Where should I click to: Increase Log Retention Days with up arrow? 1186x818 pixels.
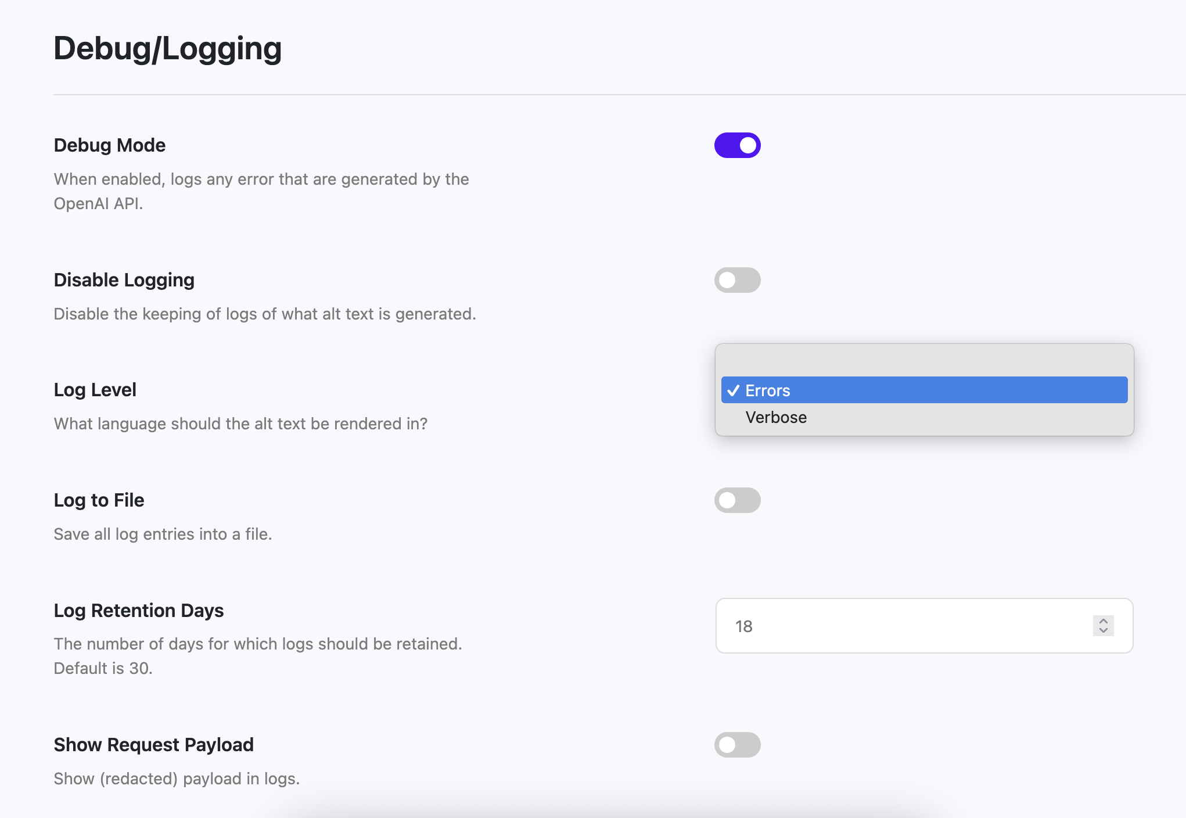point(1103,621)
